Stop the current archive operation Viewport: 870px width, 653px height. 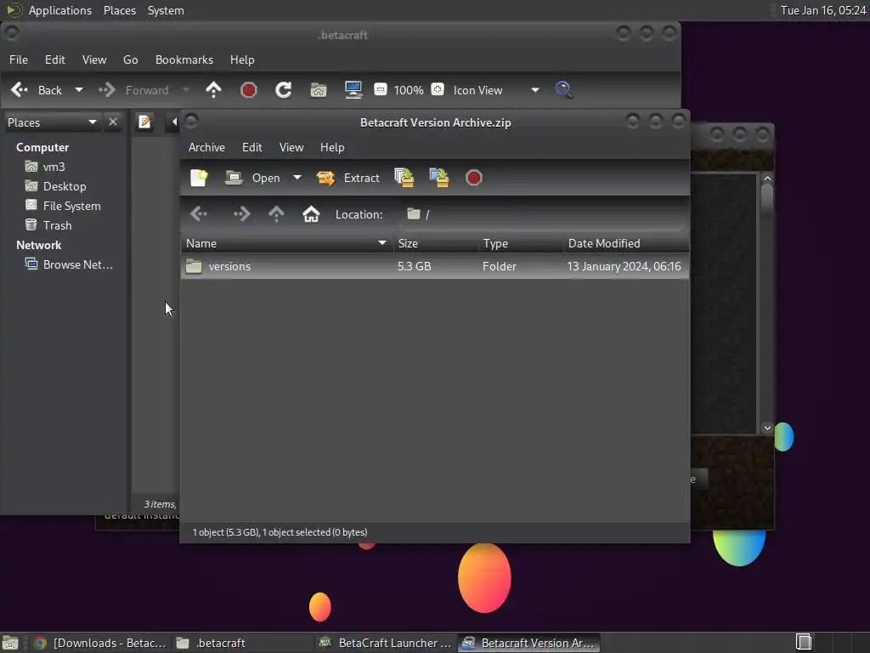[473, 178]
